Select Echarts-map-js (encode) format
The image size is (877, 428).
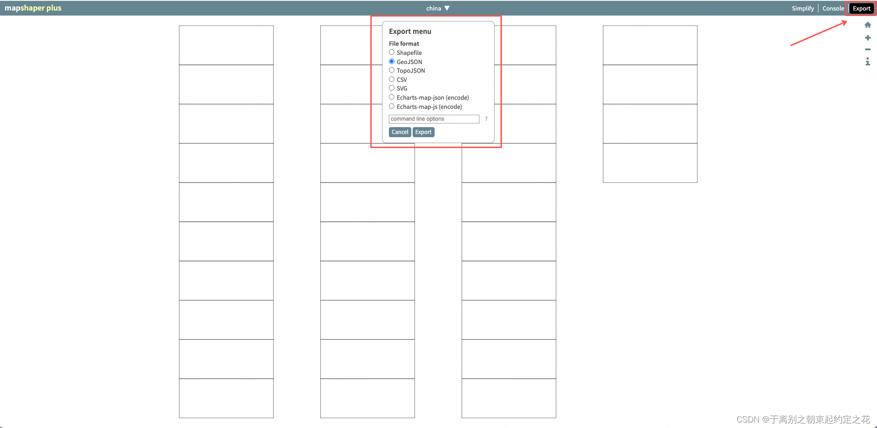coord(392,107)
